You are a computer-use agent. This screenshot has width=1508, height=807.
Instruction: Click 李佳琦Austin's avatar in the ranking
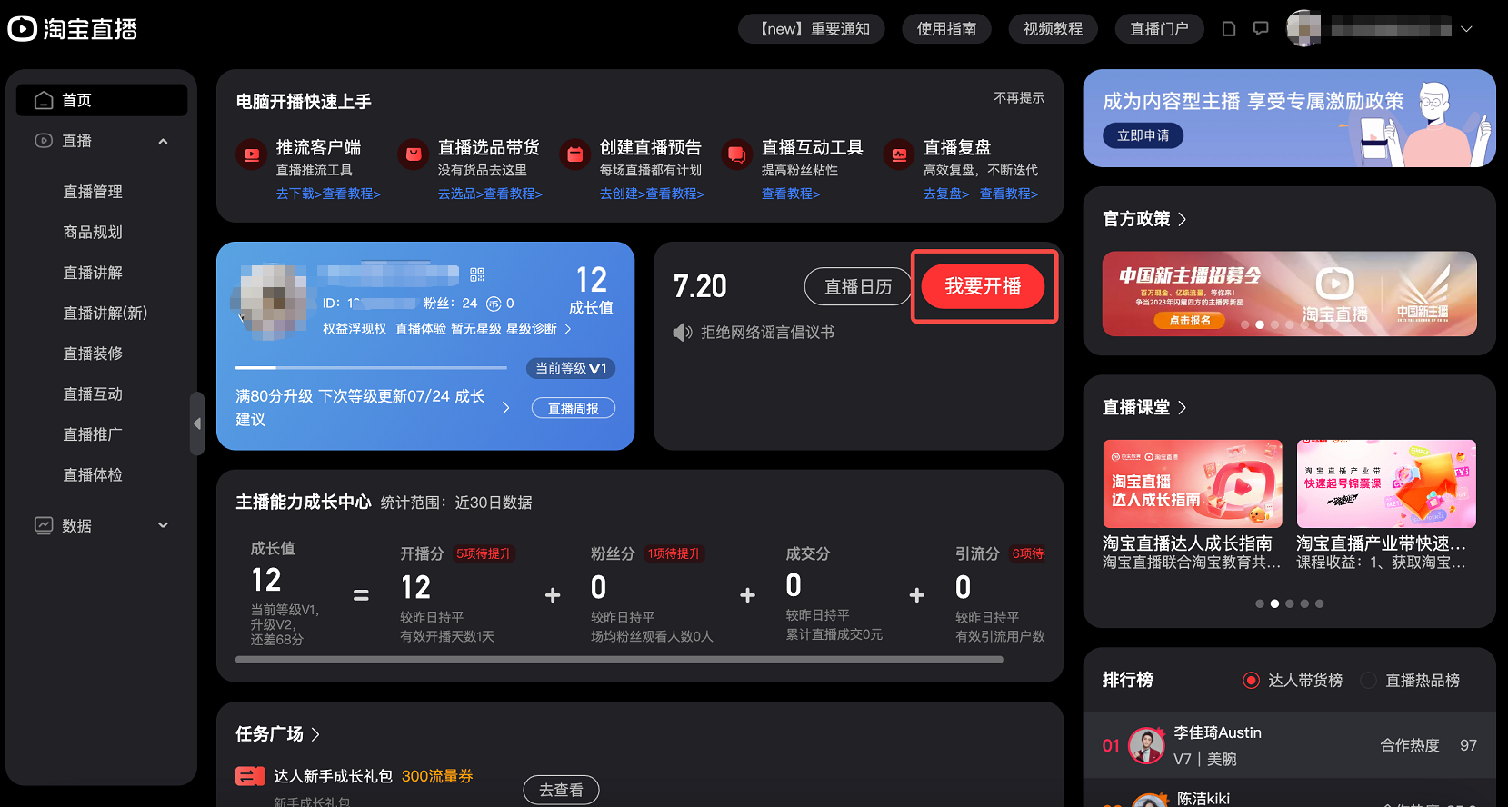(1146, 746)
